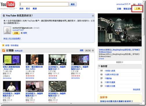Move the 訂閱數 module up with the up arrow
146x106 pixels.
pyautogui.click(x=86, y=50)
